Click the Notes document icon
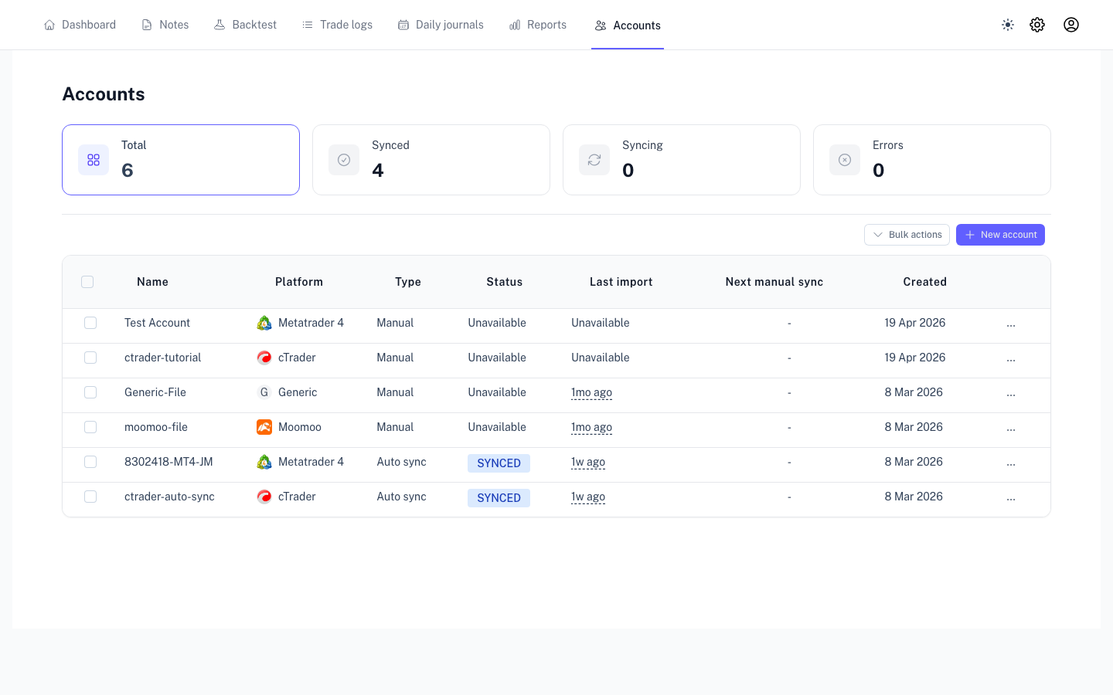The width and height of the screenshot is (1113, 695). (146, 24)
